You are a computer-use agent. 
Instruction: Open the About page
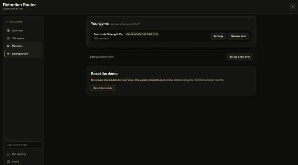coord(23,162)
